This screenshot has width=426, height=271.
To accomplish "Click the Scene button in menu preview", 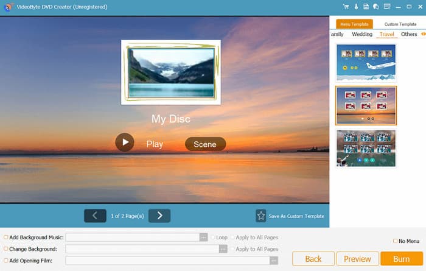I will [x=205, y=144].
